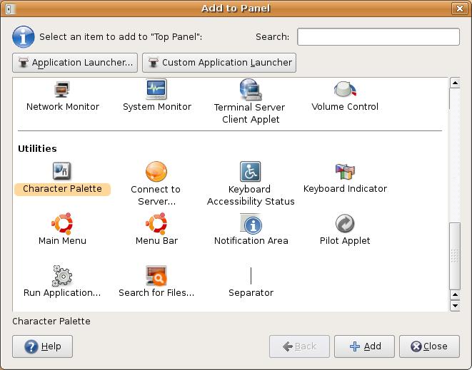
Task: Select the Network Monitor applet icon
Action: click(63, 90)
